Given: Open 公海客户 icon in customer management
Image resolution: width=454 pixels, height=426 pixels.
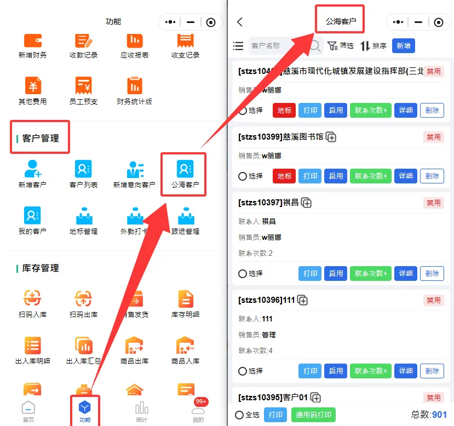Looking at the screenshot, I should click(185, 169).
